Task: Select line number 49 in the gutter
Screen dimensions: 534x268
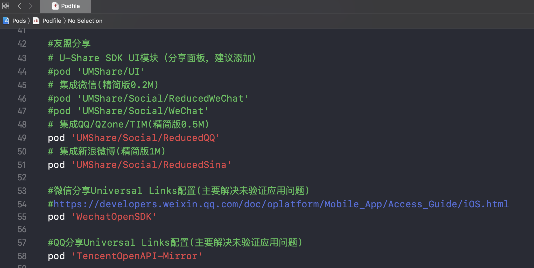Action: (x=22, y=138)
